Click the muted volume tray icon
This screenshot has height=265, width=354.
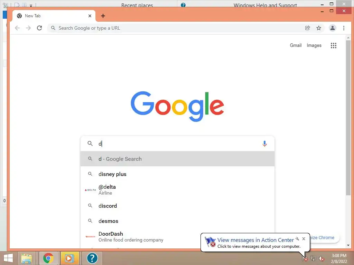click(322, 258)
